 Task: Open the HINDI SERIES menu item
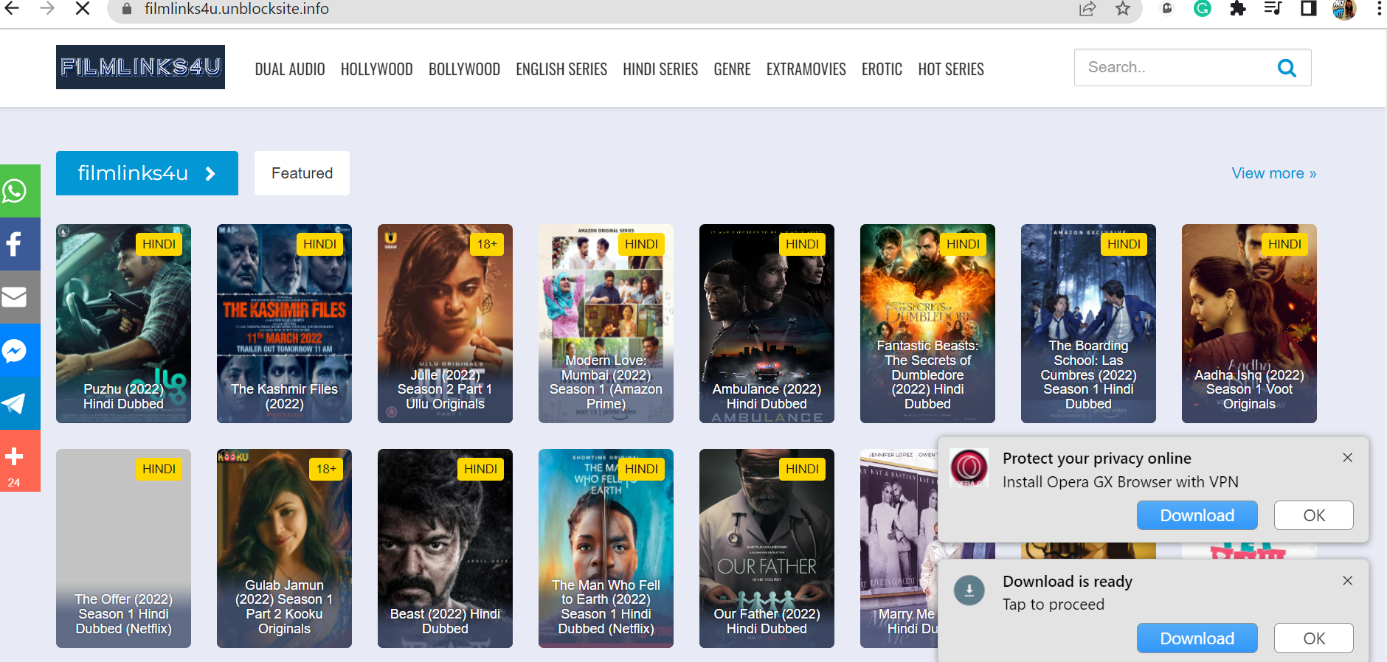660,69
